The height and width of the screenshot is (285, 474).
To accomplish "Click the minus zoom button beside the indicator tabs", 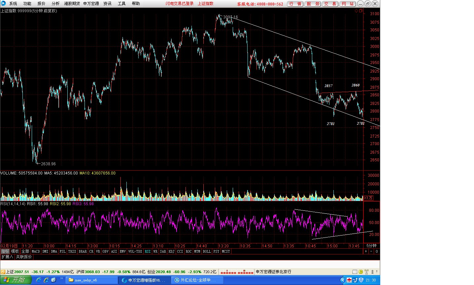I will click(371, 251).
